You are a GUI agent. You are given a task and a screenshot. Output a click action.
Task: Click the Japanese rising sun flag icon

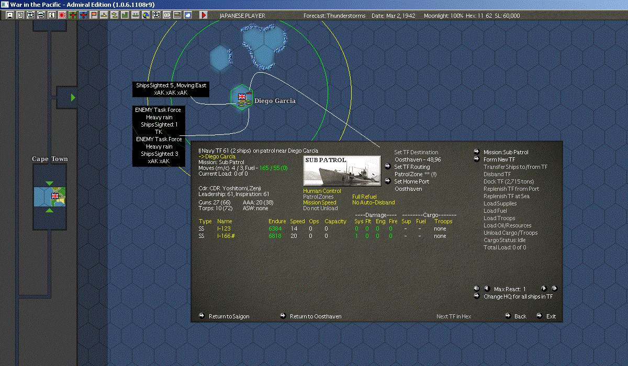point(62,15)
